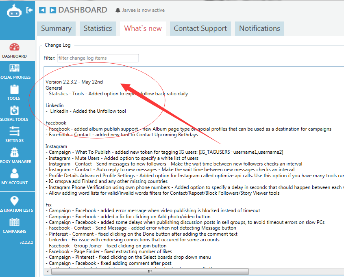
Task: Click the 'Instagram' section heading
Action: (56, 146)
